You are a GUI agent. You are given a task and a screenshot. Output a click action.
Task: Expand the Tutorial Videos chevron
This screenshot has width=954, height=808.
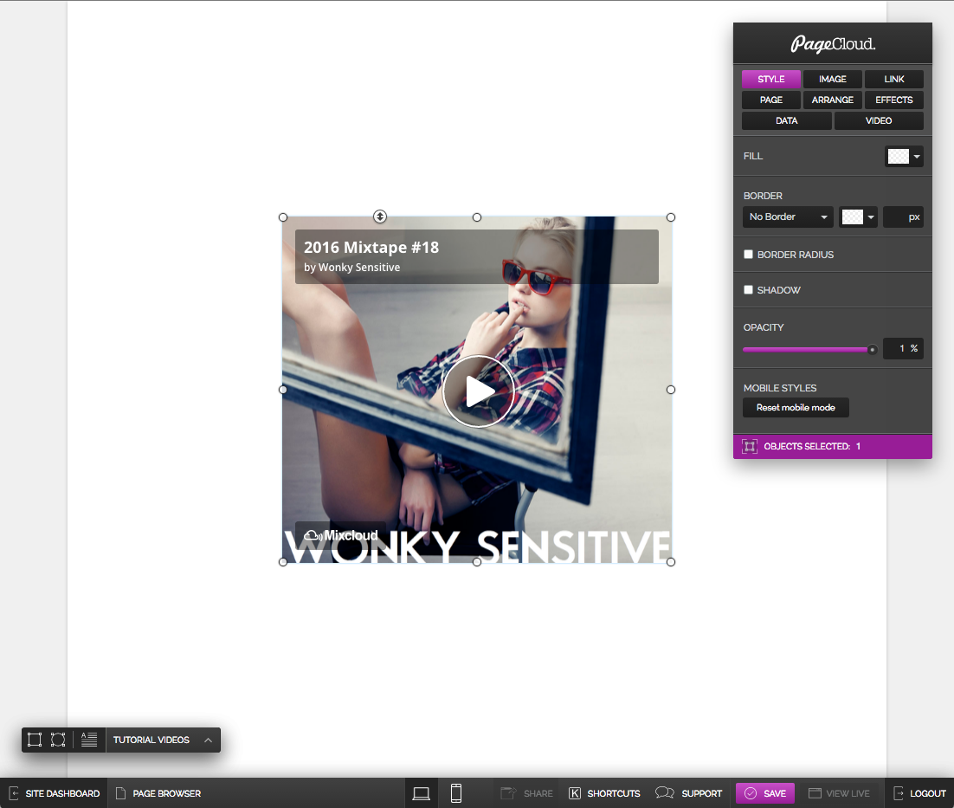(208, 740)
